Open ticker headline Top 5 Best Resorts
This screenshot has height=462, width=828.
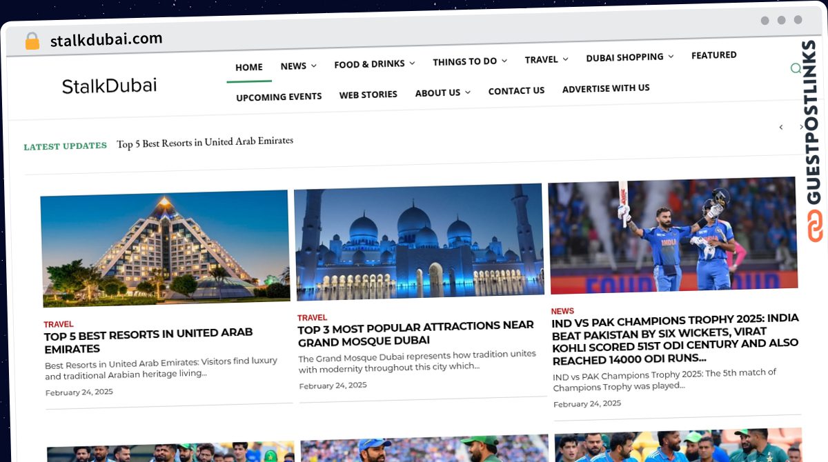[x=205, y=142]
